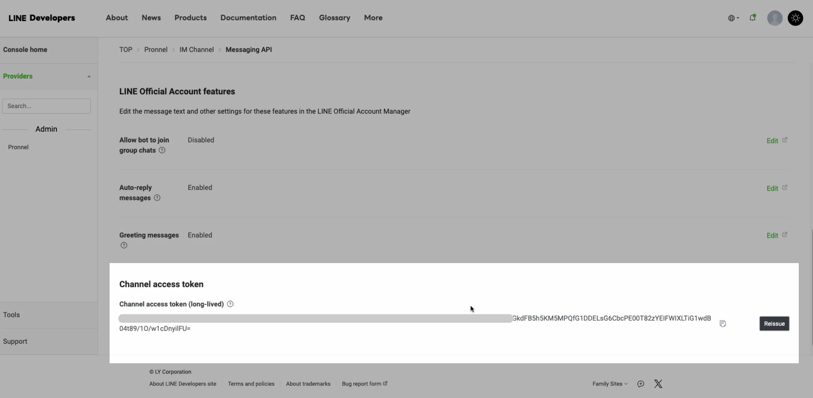Show help for Greeting messages

[124, 245]
